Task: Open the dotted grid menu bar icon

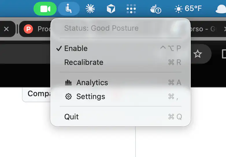Action: (131, 9)
